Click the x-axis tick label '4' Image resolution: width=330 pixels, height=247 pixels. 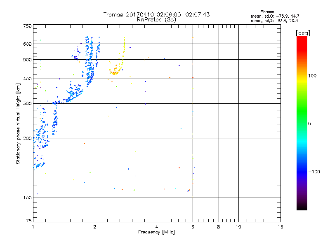(x=157, y=227)
